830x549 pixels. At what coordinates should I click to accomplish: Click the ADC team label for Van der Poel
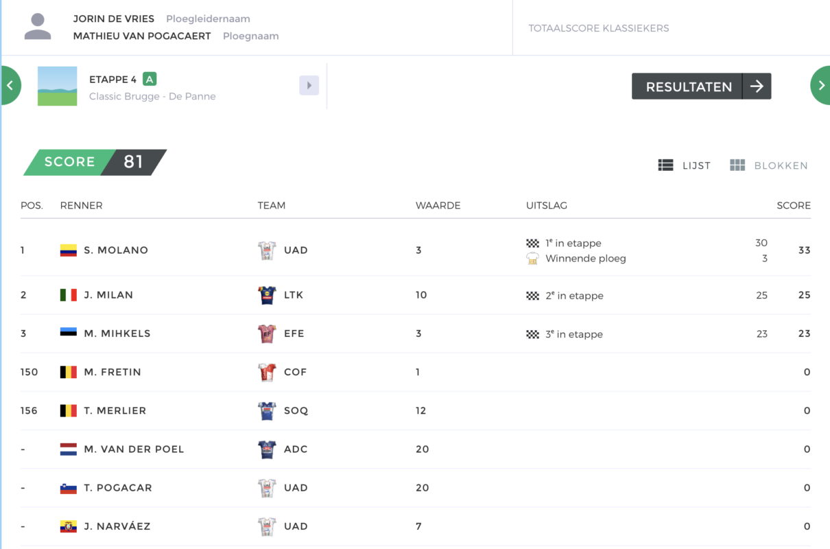(296, 449)
